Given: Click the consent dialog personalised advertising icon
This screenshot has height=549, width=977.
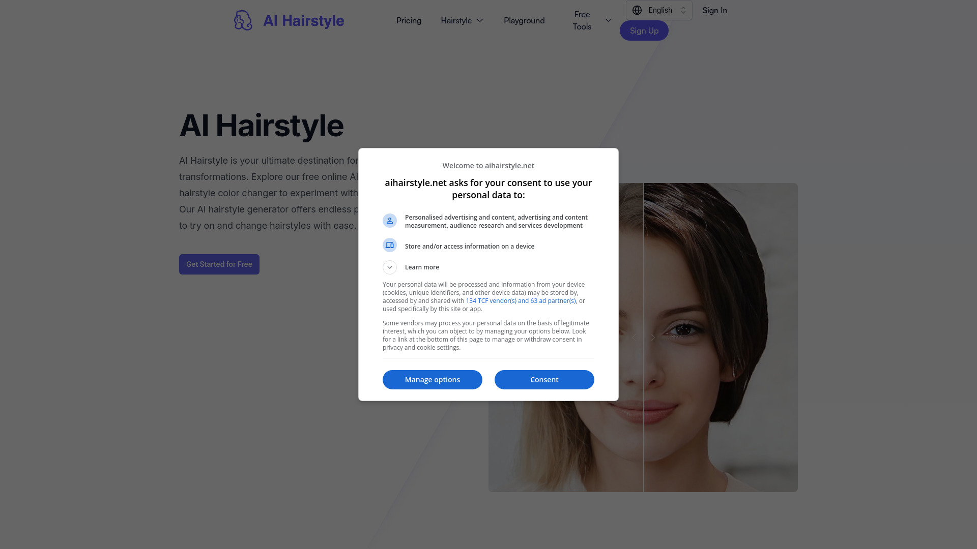Looking at the screenshot, I should click(390, 221).
